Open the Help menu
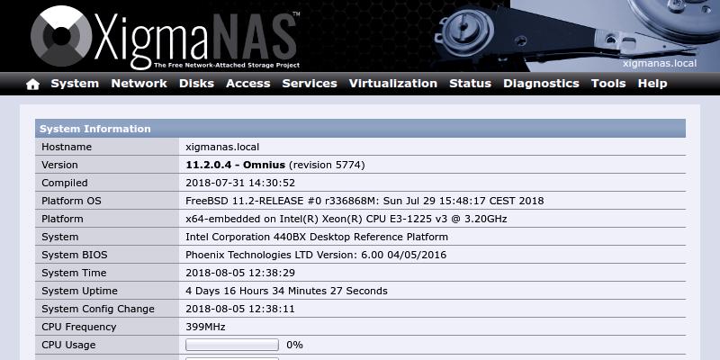Screen dimensions: 720x360 652,84
